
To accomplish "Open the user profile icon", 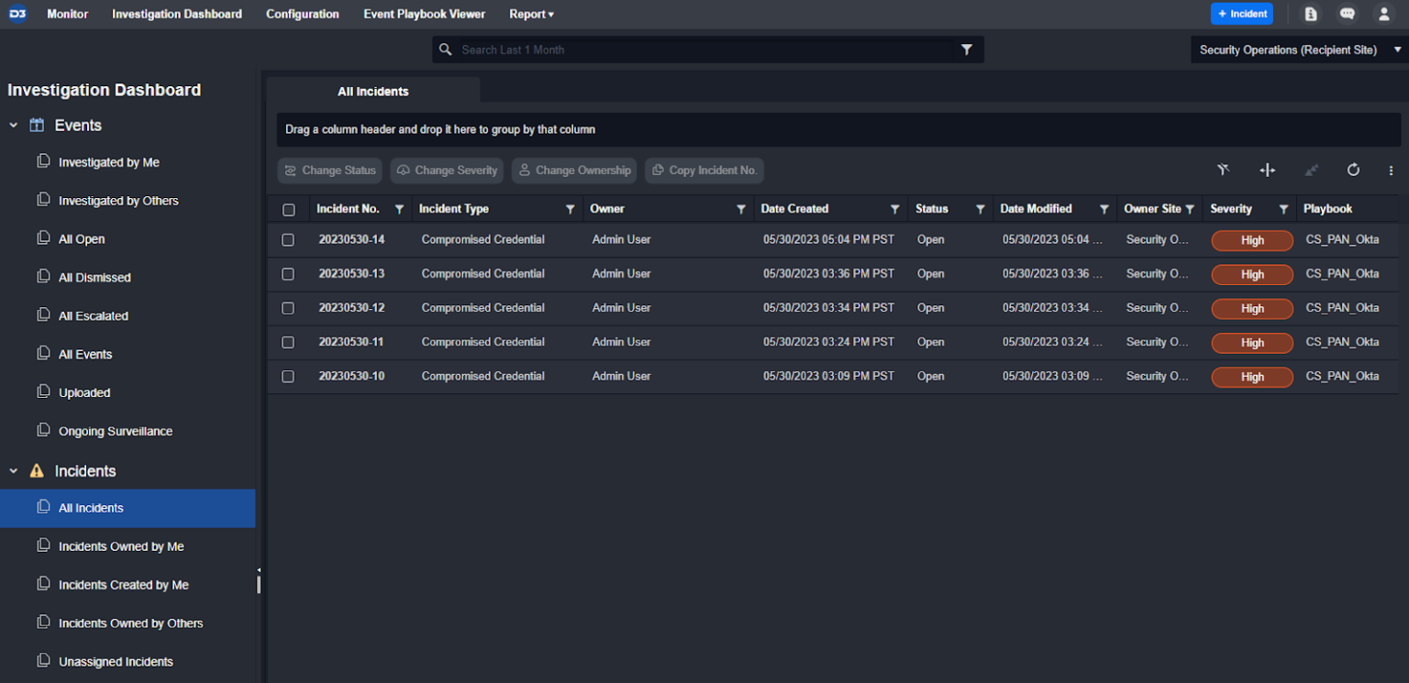I will pos(1383,14).
